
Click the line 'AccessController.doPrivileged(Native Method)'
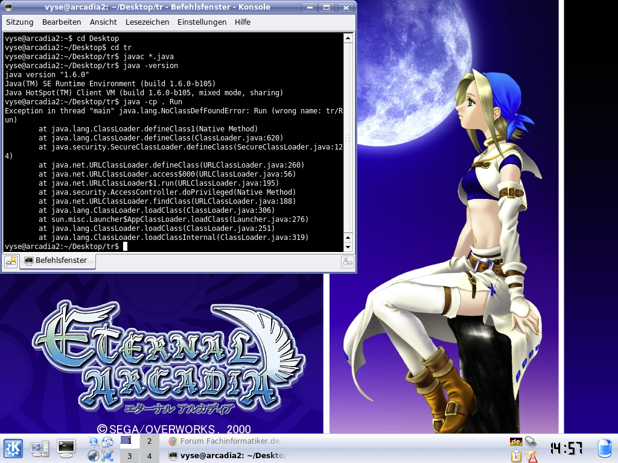[167, 192]
